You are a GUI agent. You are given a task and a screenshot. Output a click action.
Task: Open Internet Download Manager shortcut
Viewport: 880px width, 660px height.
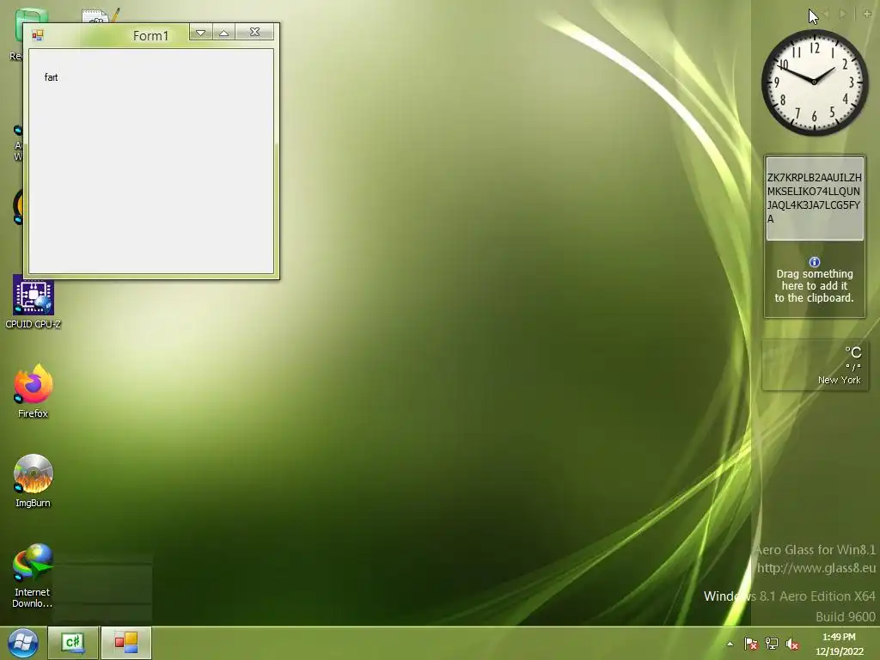click(x=33, y=575)
